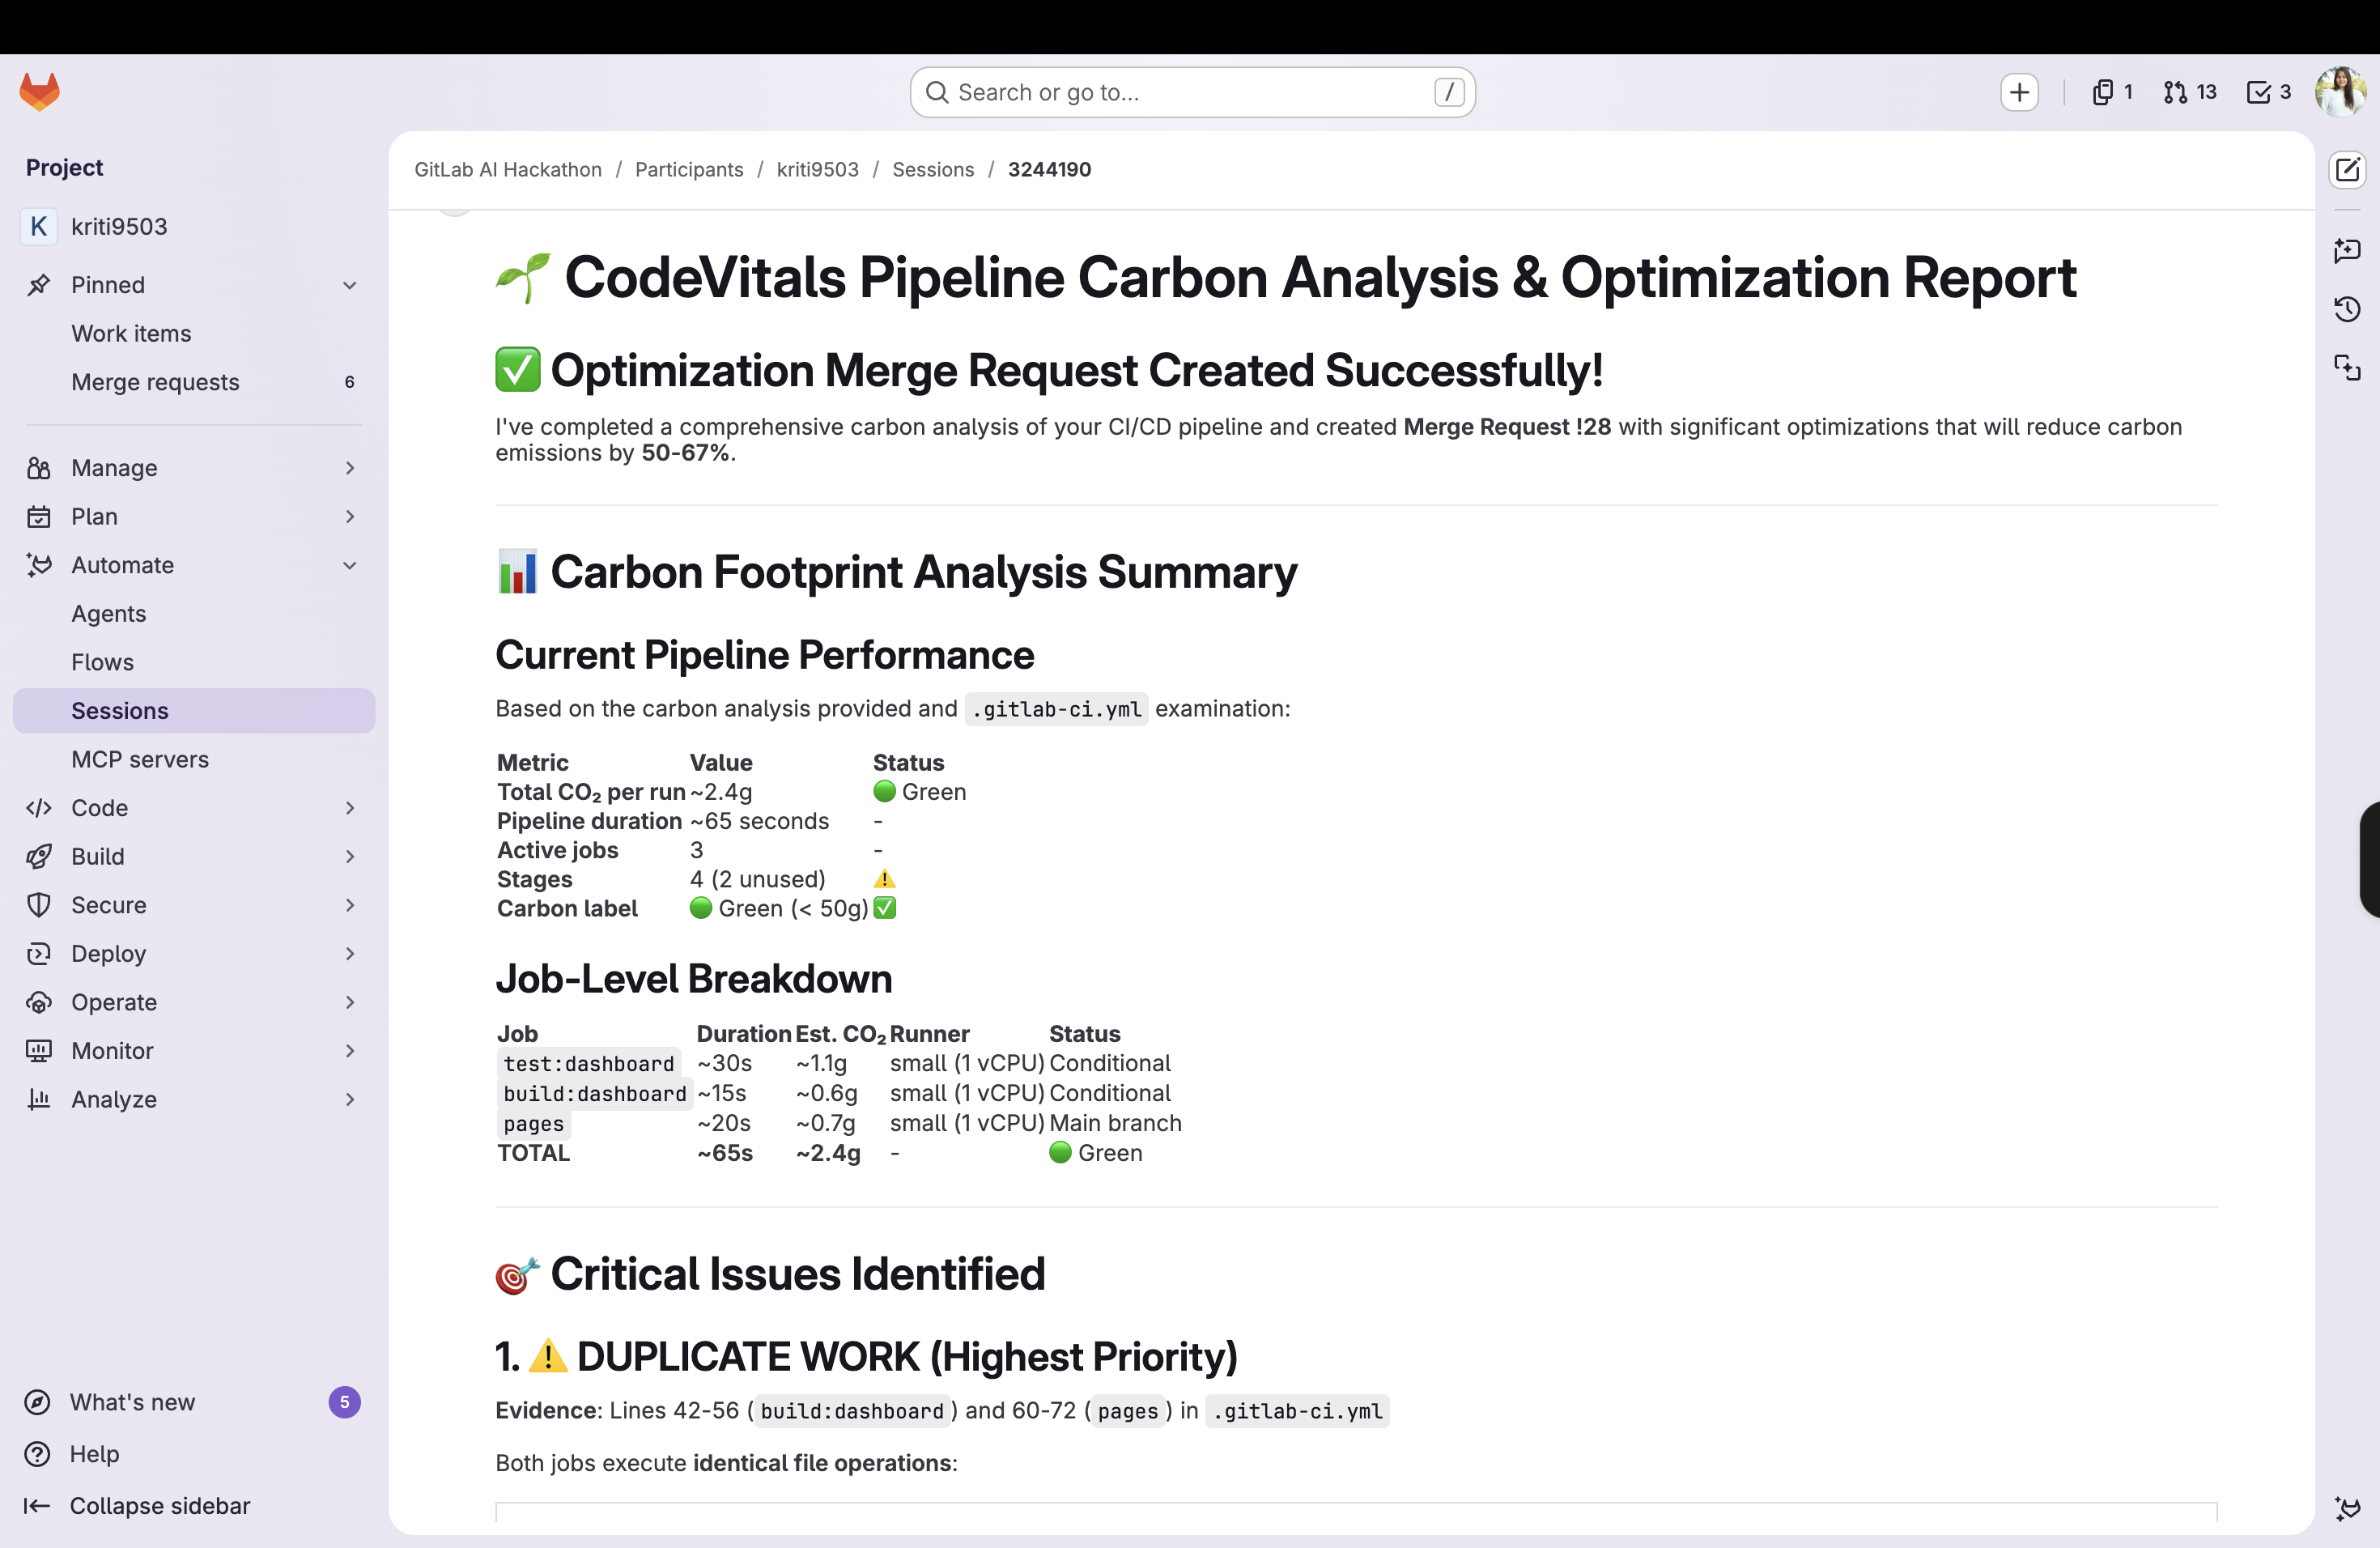Open the to-do list icon showing 3
2380x1548 pixels.
[x=2268, y=92]
